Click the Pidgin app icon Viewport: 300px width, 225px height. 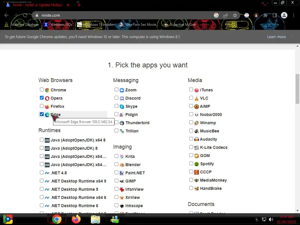pyautogui.click(x=122, y=115)
